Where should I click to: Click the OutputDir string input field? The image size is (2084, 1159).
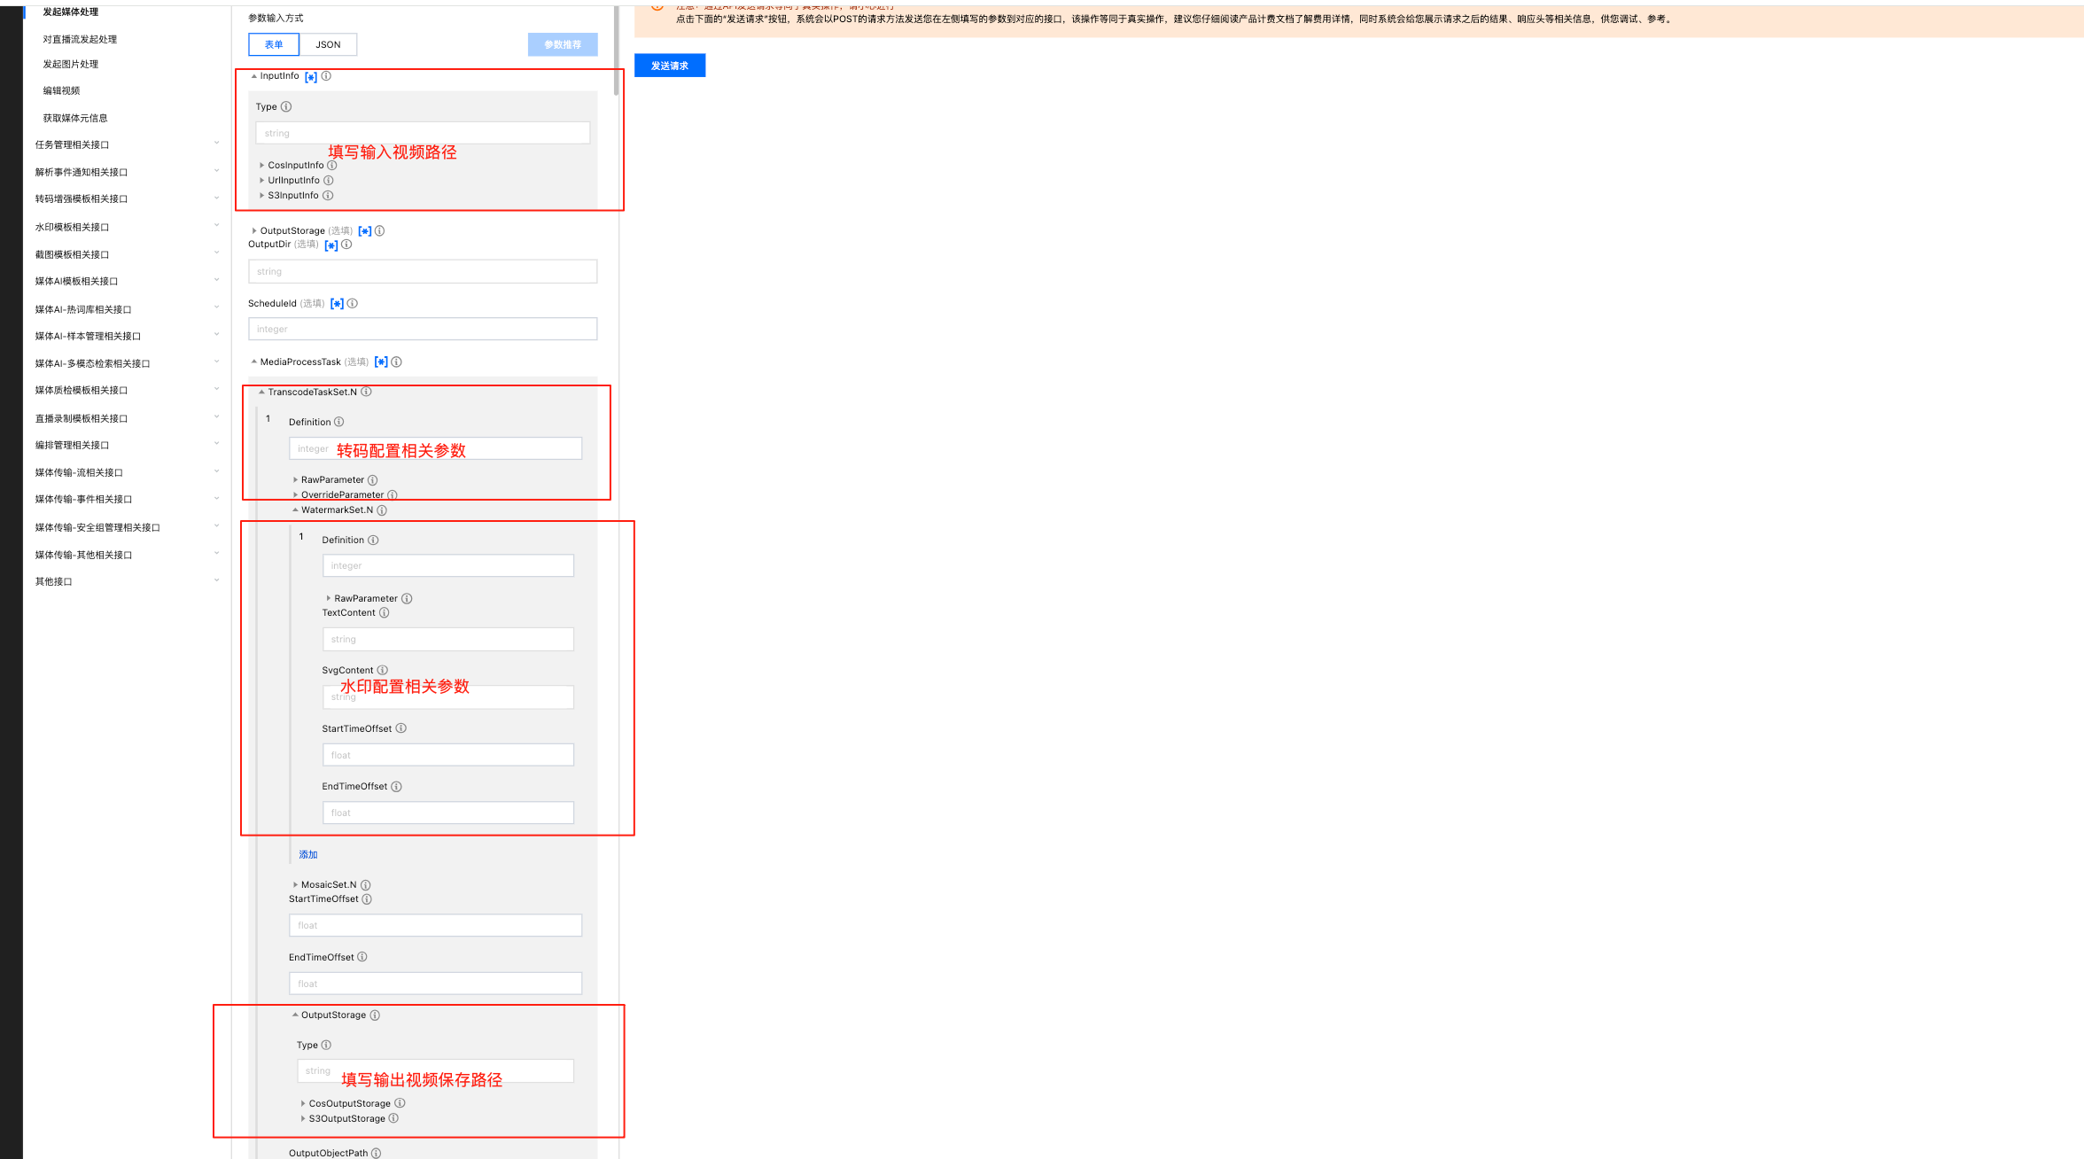pos(423,272)
